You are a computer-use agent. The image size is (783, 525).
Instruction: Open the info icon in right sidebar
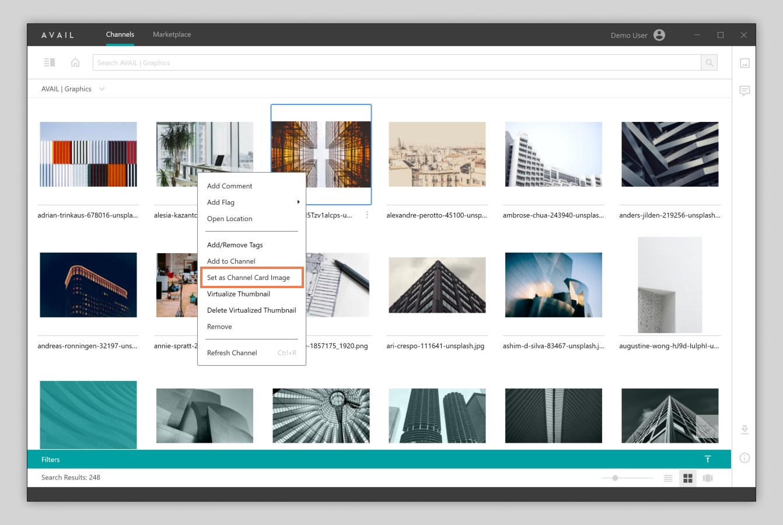coord(744,458)
